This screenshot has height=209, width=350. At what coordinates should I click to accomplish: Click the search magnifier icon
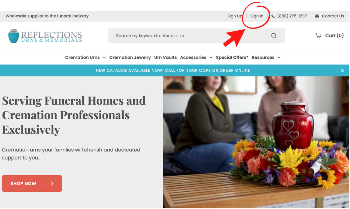pyautogui.click(x=274, y=36)
